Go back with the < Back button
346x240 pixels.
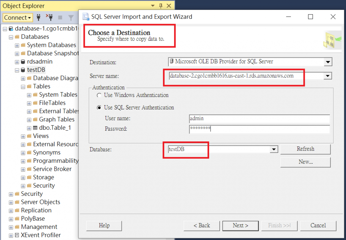(x=202, y=226)
